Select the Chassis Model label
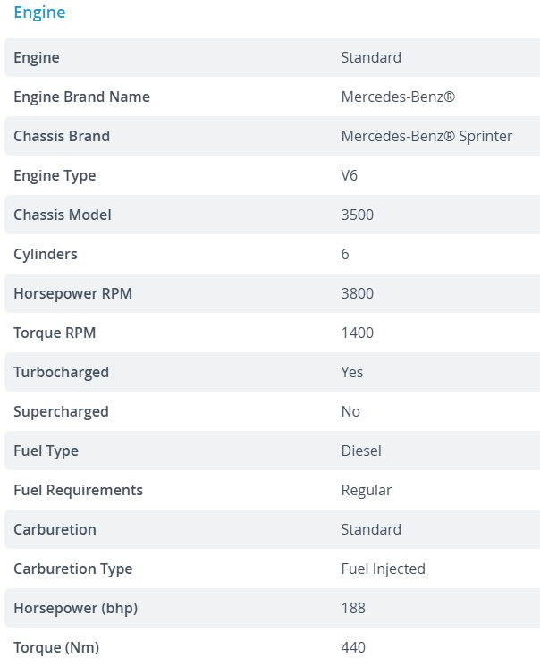This screenshot has width=540, height=666. point(63,215)
